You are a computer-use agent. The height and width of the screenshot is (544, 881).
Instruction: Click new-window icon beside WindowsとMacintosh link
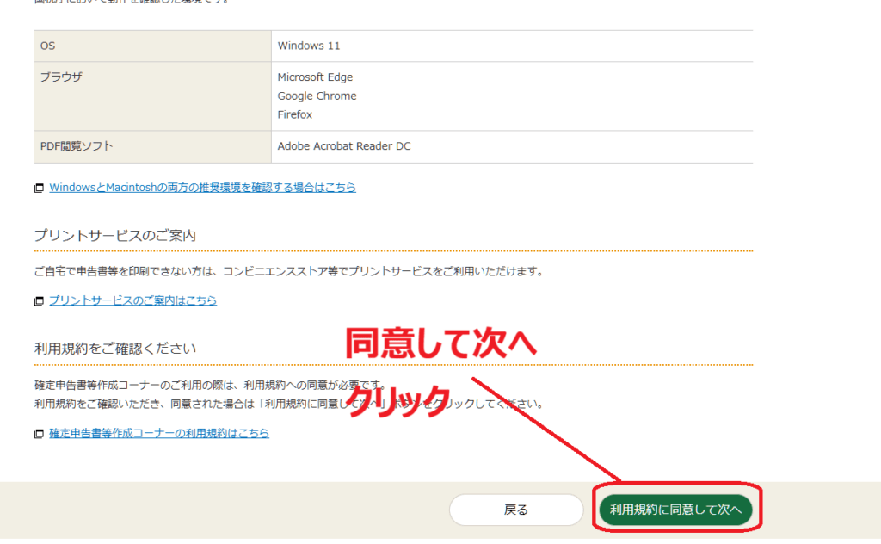coord(39,189)
